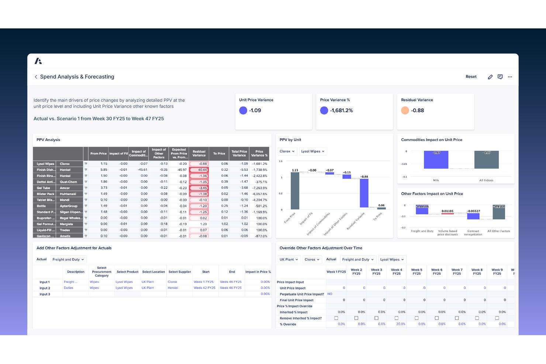
Task: Check Remove Inherited % Impact for Week 8 FY25
Action: click(x=477, y=318)
